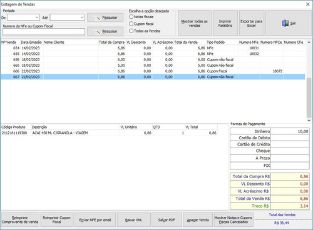Click the Salvar PDF button
Viewport: 313px width, 230px height.
point(167,220)
